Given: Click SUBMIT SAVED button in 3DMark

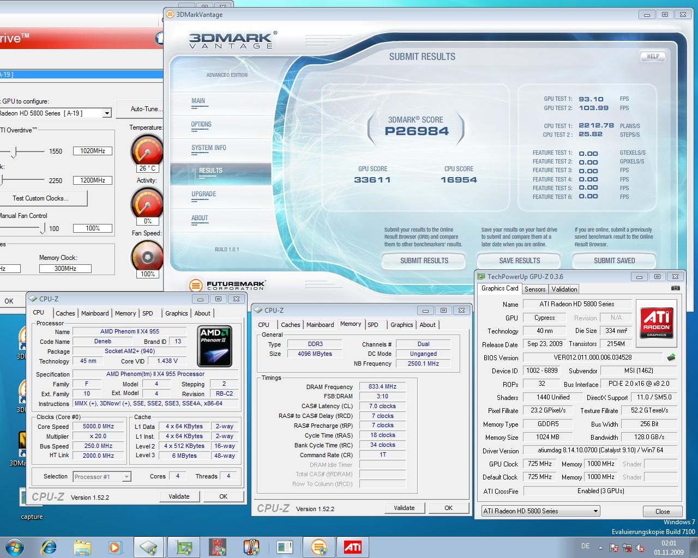Looking at the screenshot, I should 614,260.
